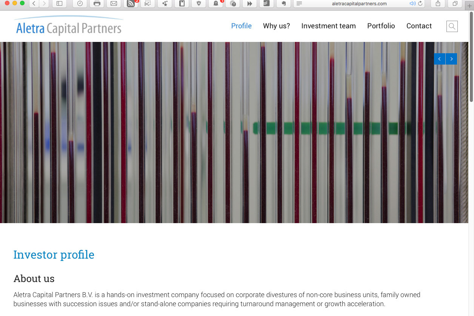The width and height of the screenshot is (474, 316).
Task: Show all tabs overview icon
Action: 455,4
